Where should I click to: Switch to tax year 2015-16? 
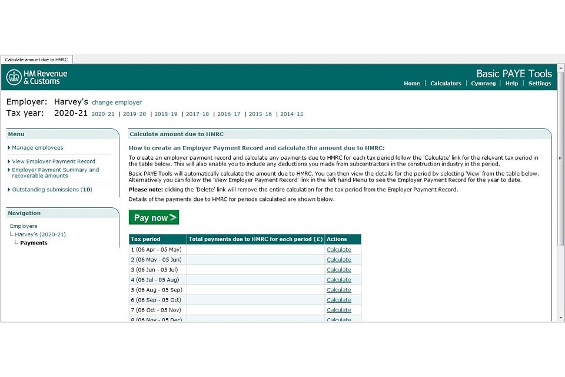tap(260, 114)
